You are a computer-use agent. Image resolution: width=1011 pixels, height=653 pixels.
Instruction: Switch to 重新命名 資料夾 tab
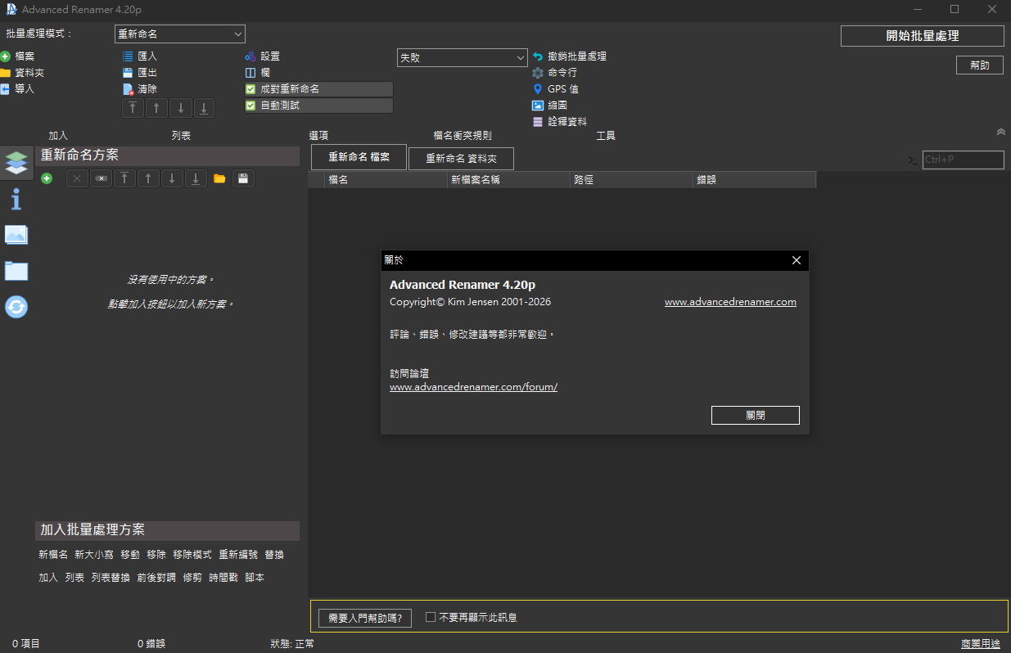tap(461, 159)
